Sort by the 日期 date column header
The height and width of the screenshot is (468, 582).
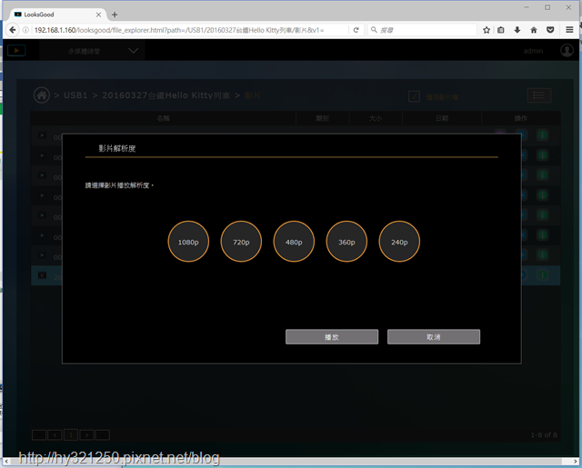442,118
